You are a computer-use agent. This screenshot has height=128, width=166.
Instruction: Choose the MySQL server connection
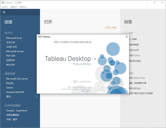click(x=10, y=83)
